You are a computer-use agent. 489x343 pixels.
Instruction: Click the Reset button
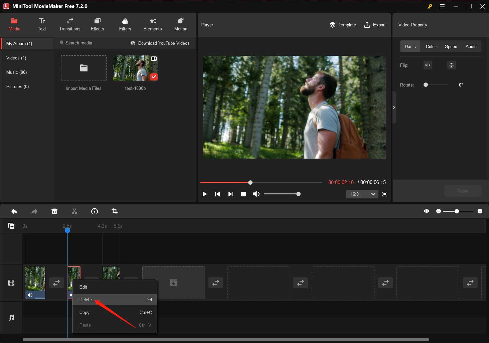463,191
